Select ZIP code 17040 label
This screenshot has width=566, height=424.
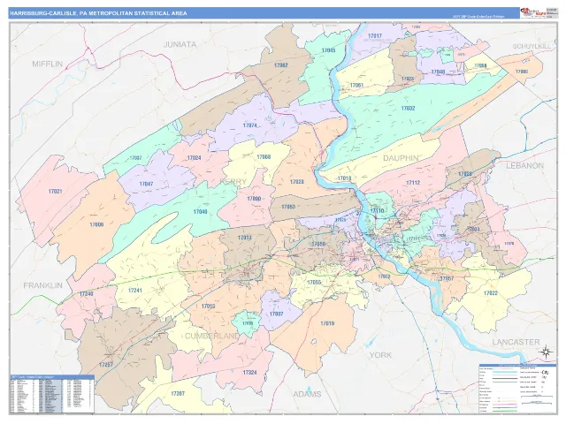[201, 212]
